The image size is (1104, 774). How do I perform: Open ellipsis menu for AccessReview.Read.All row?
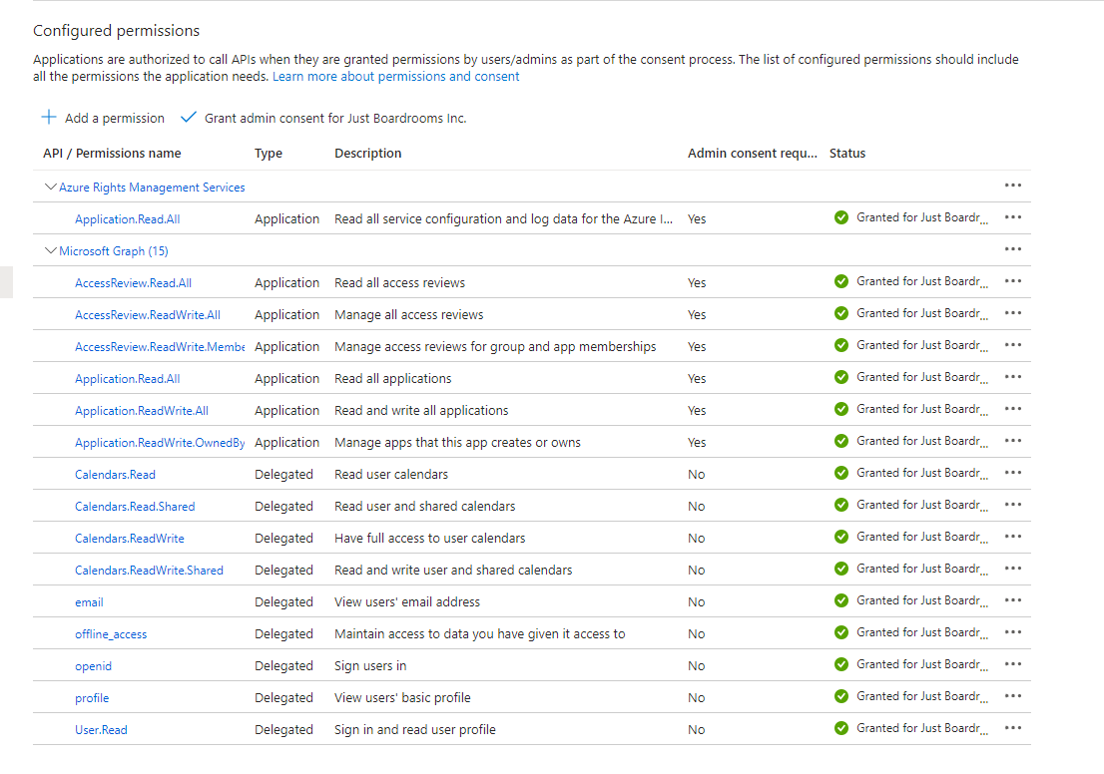click(x=1013, y=281)
